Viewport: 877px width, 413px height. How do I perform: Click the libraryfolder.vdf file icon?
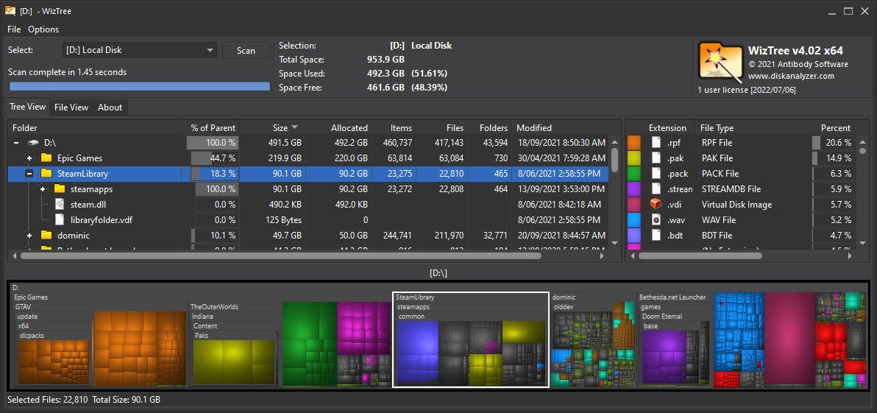tap(60, 220)
